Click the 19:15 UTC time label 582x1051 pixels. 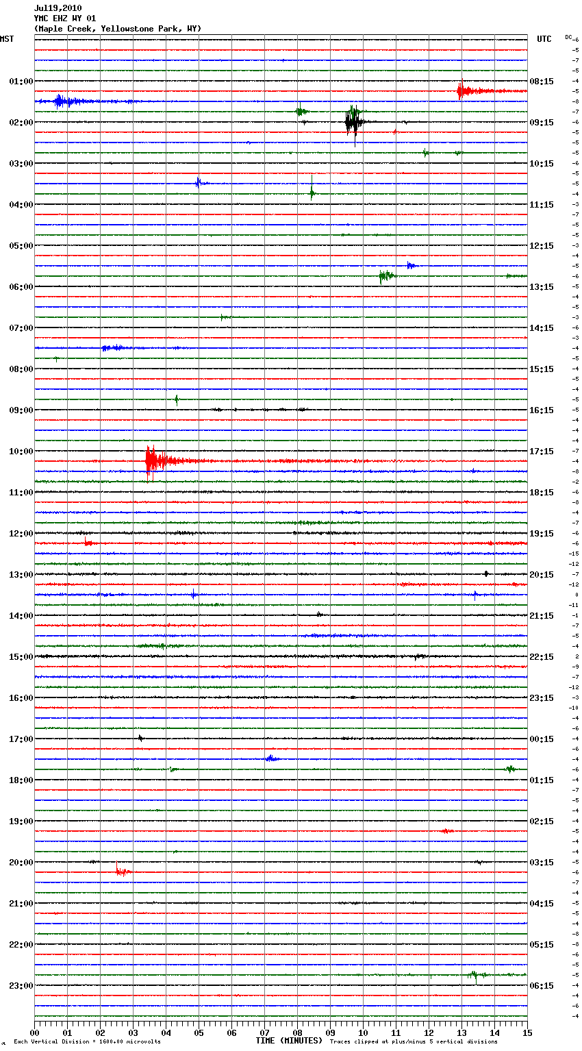coord(542,533)
